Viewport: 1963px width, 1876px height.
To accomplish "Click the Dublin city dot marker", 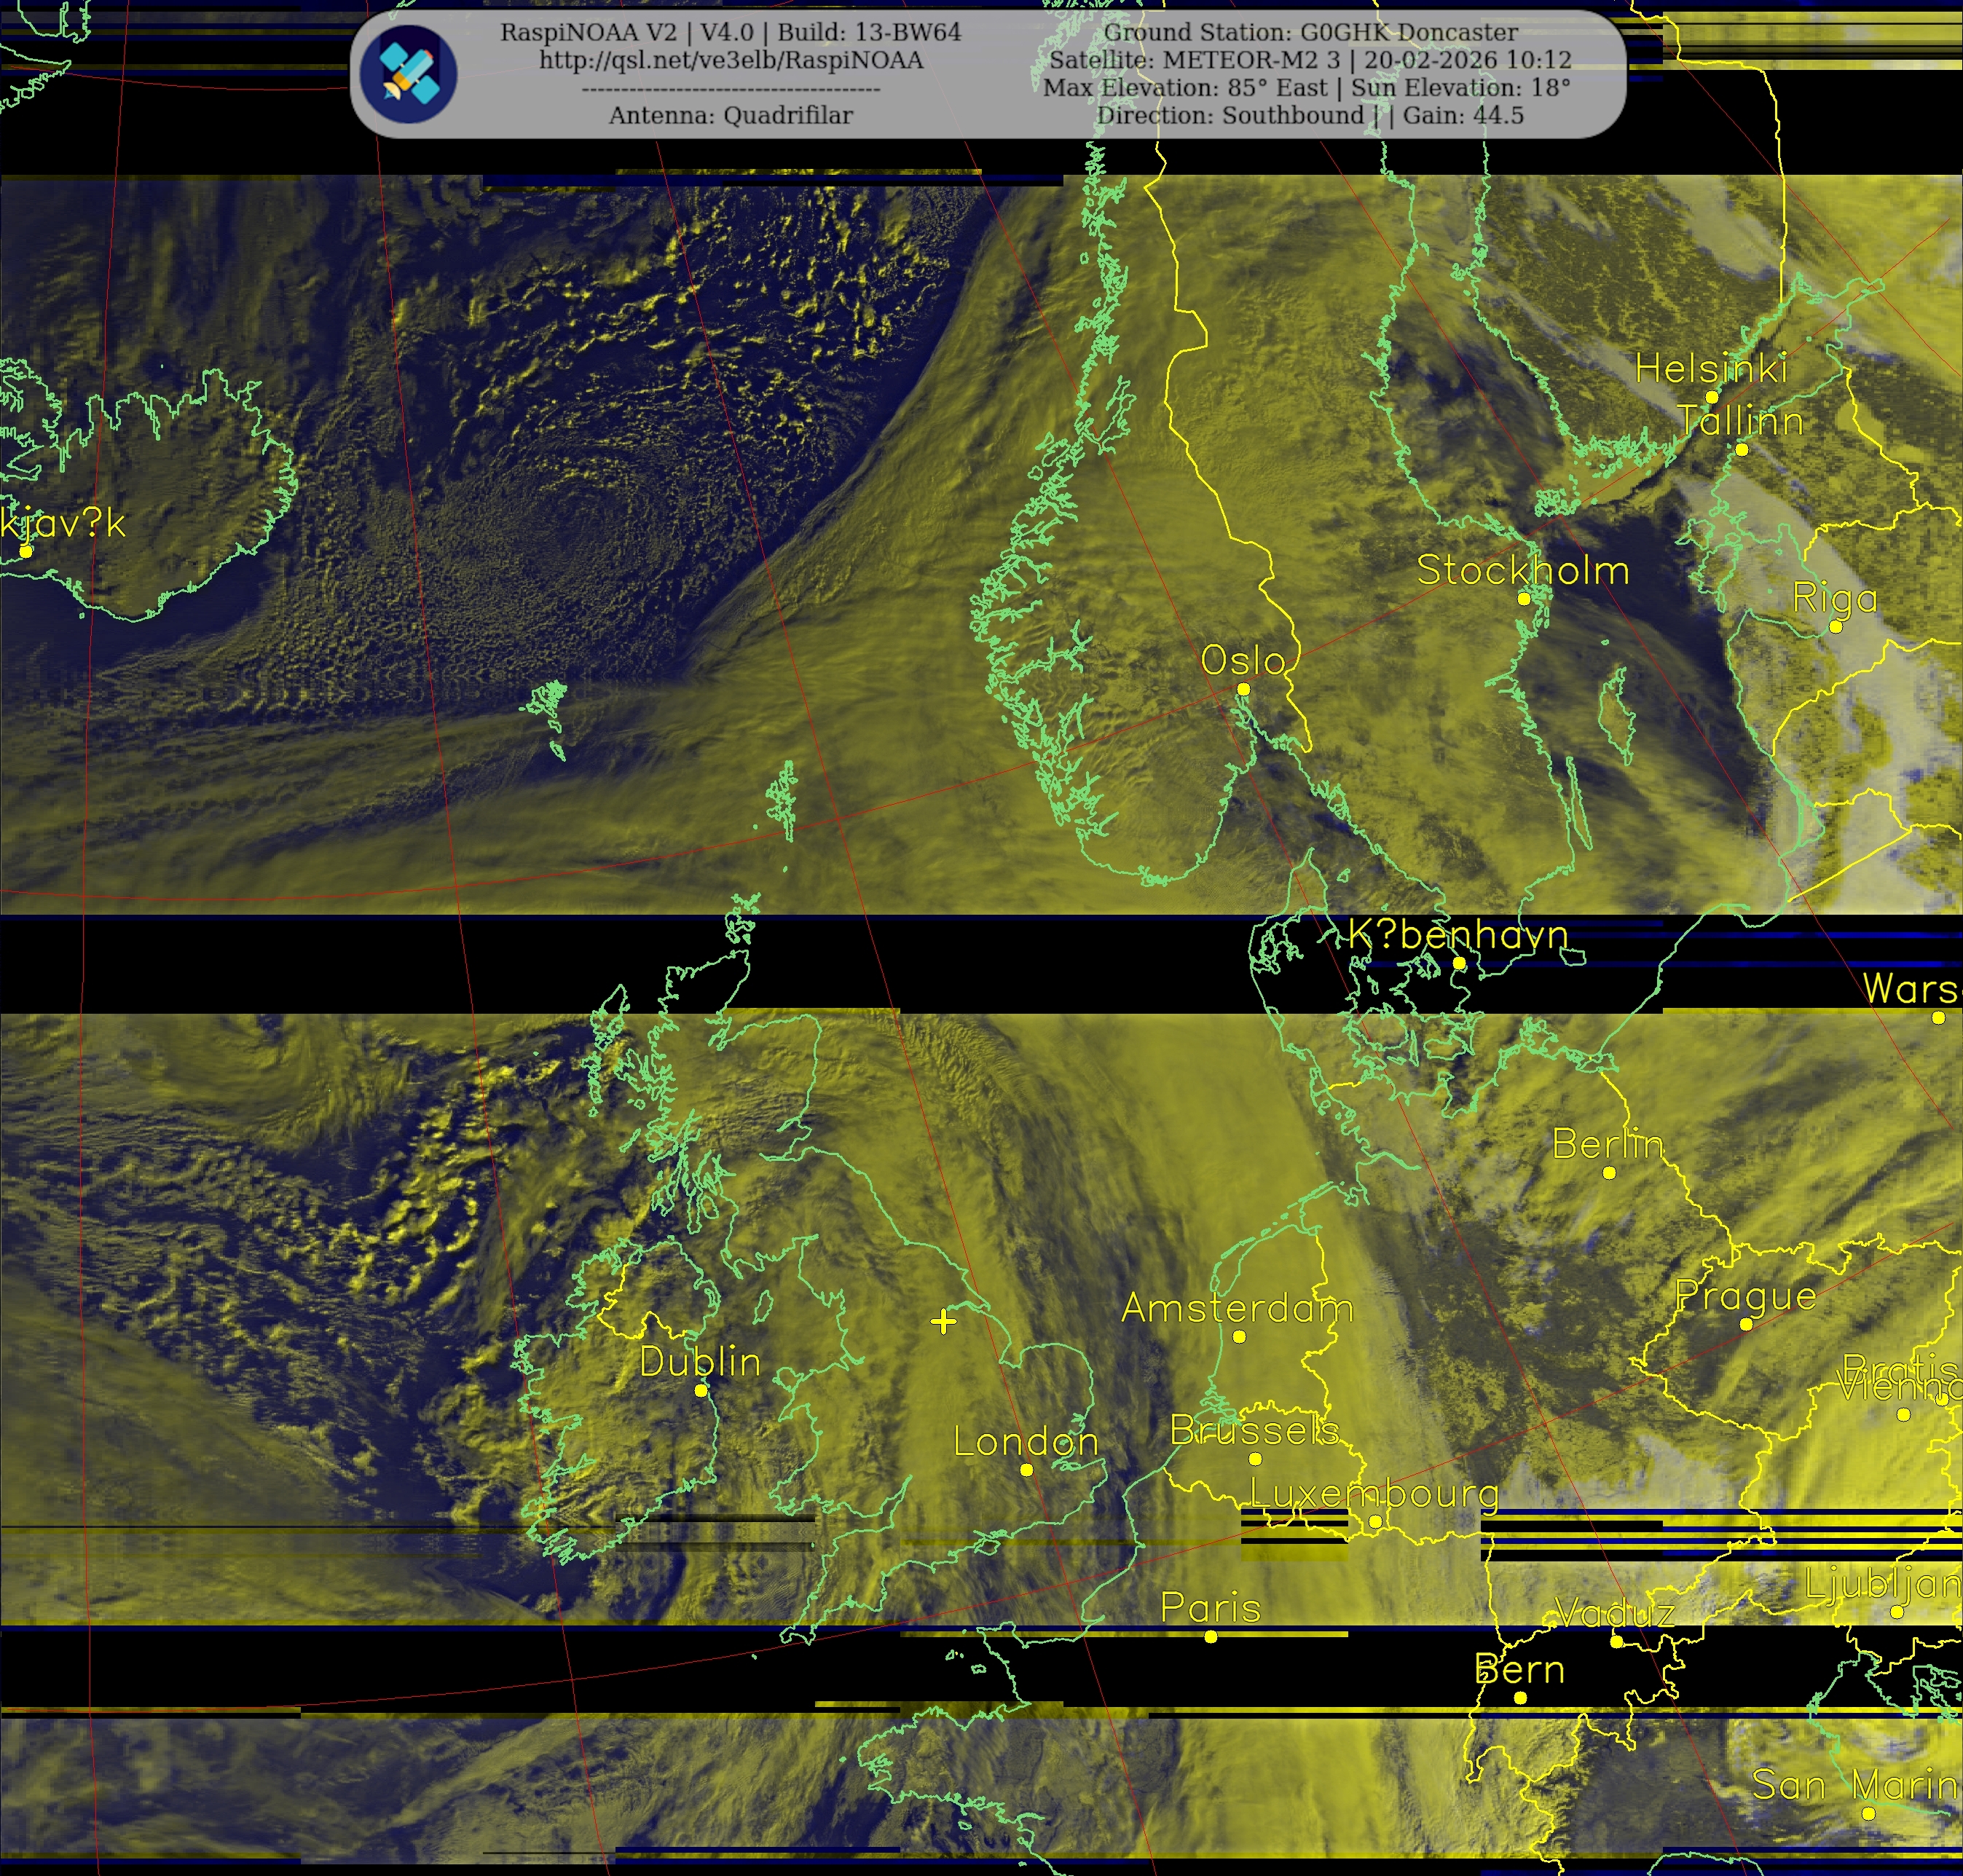I will coord(701,1391).
